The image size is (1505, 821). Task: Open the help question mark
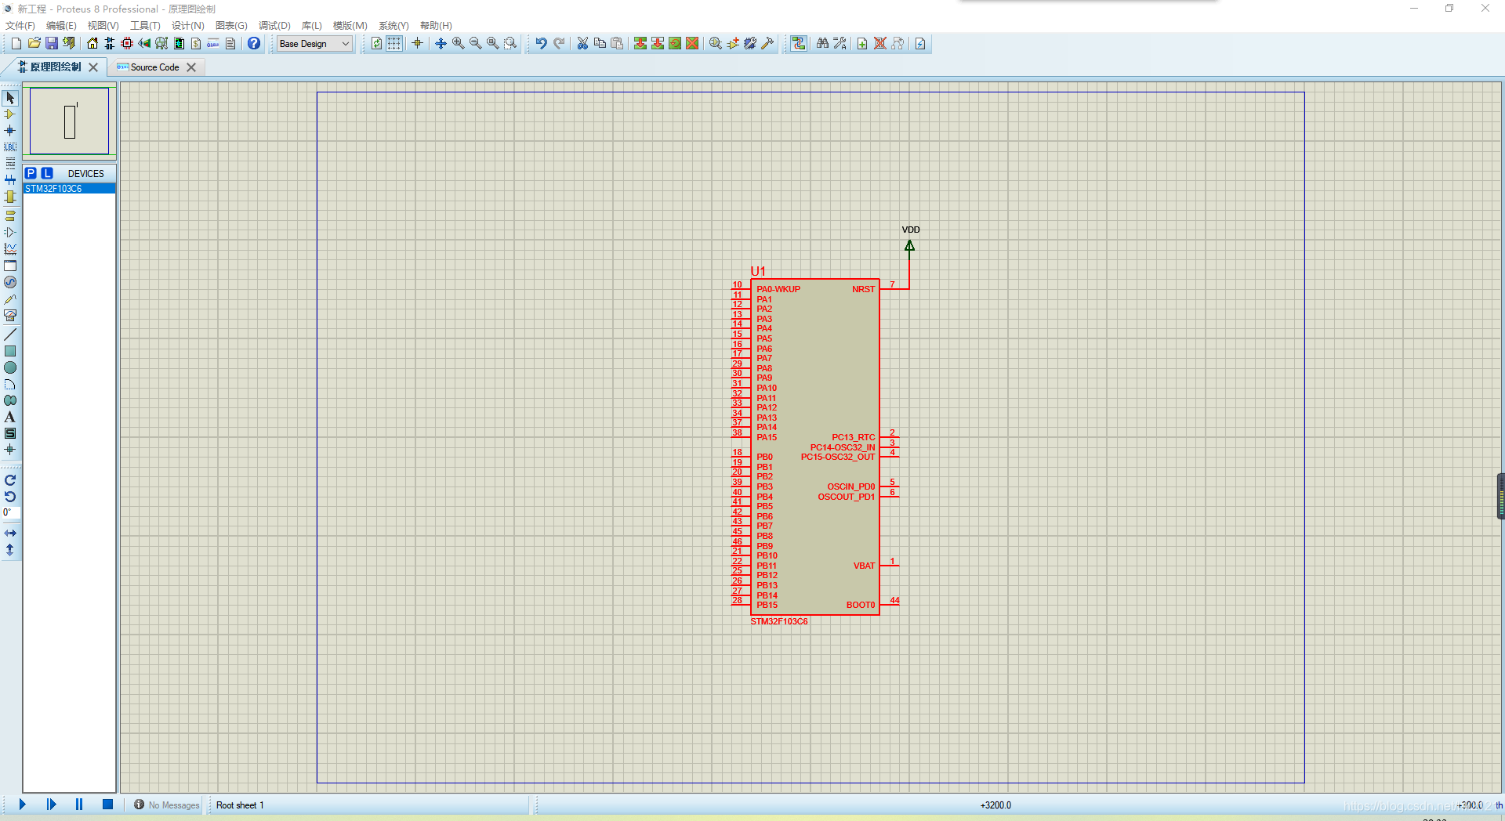pyautogui.click(x=254, y=44)
